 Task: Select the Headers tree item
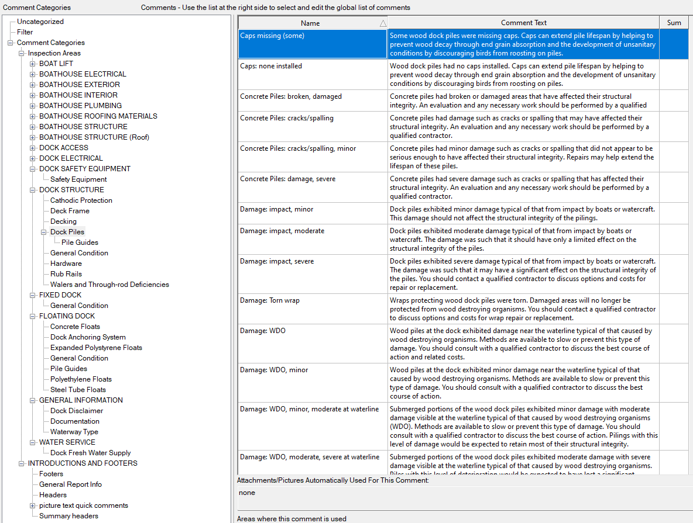click(53, 495)
